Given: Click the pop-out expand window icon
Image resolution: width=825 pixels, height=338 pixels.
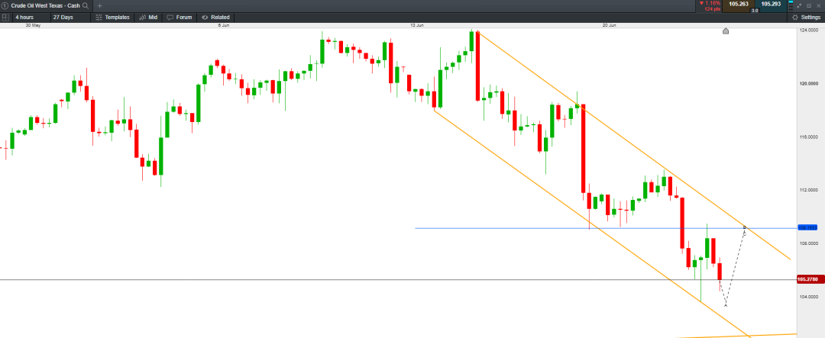Looking at the screenshot, I should coord(799,5).
